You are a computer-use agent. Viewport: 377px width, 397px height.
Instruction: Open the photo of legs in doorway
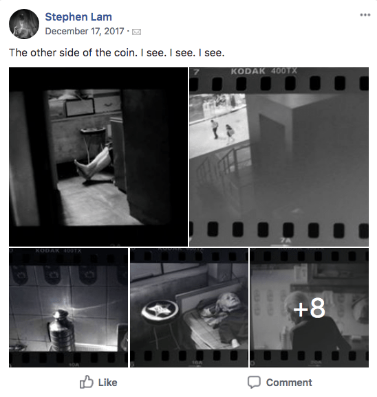98,157
